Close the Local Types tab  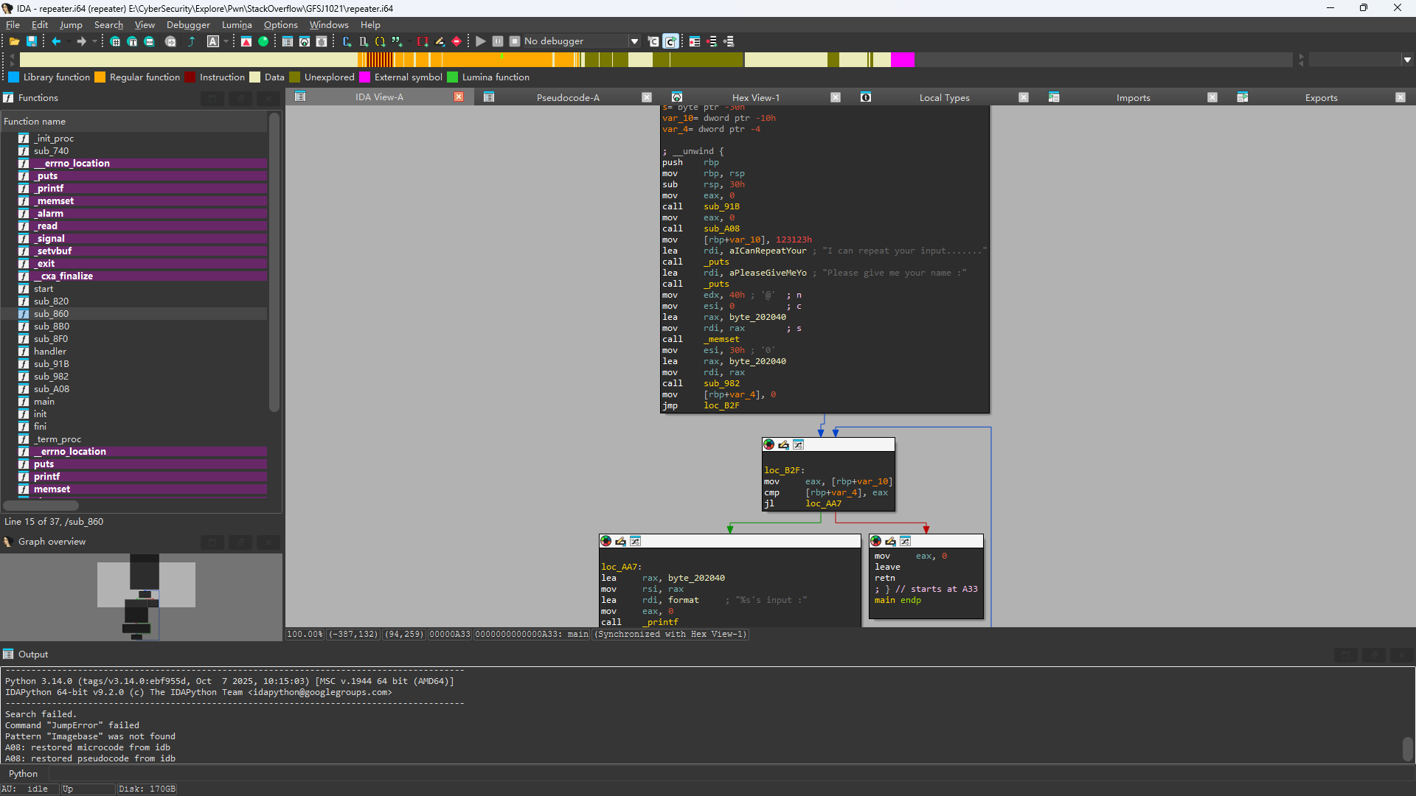[1024, 97]
